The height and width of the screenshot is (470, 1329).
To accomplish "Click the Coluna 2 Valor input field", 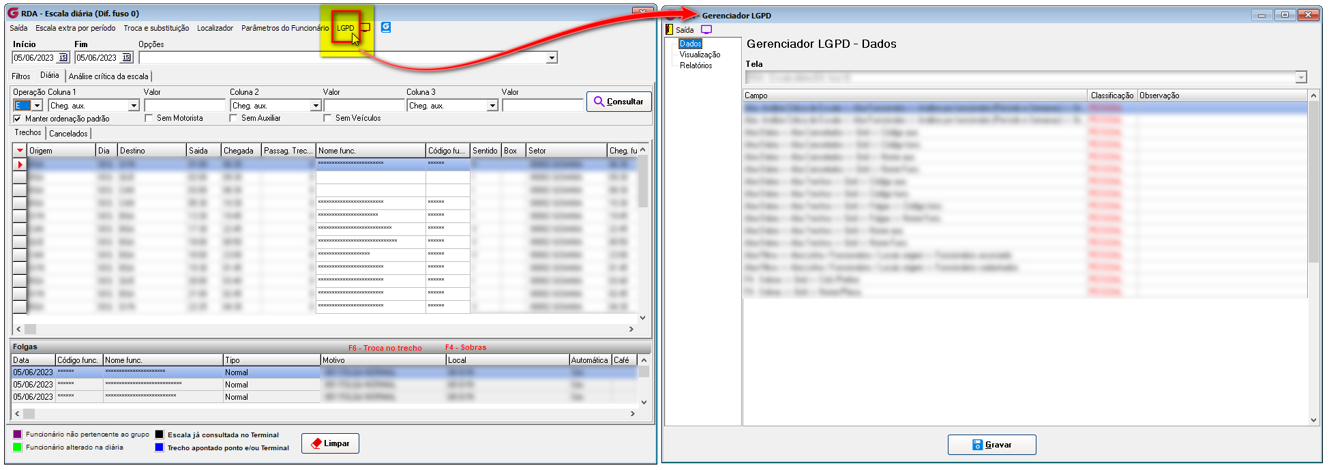I will 364,106.
